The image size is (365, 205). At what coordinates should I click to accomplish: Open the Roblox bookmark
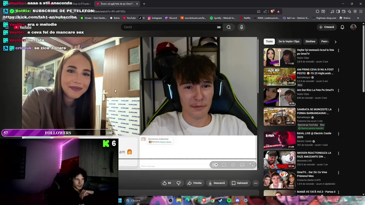(345, 18)
